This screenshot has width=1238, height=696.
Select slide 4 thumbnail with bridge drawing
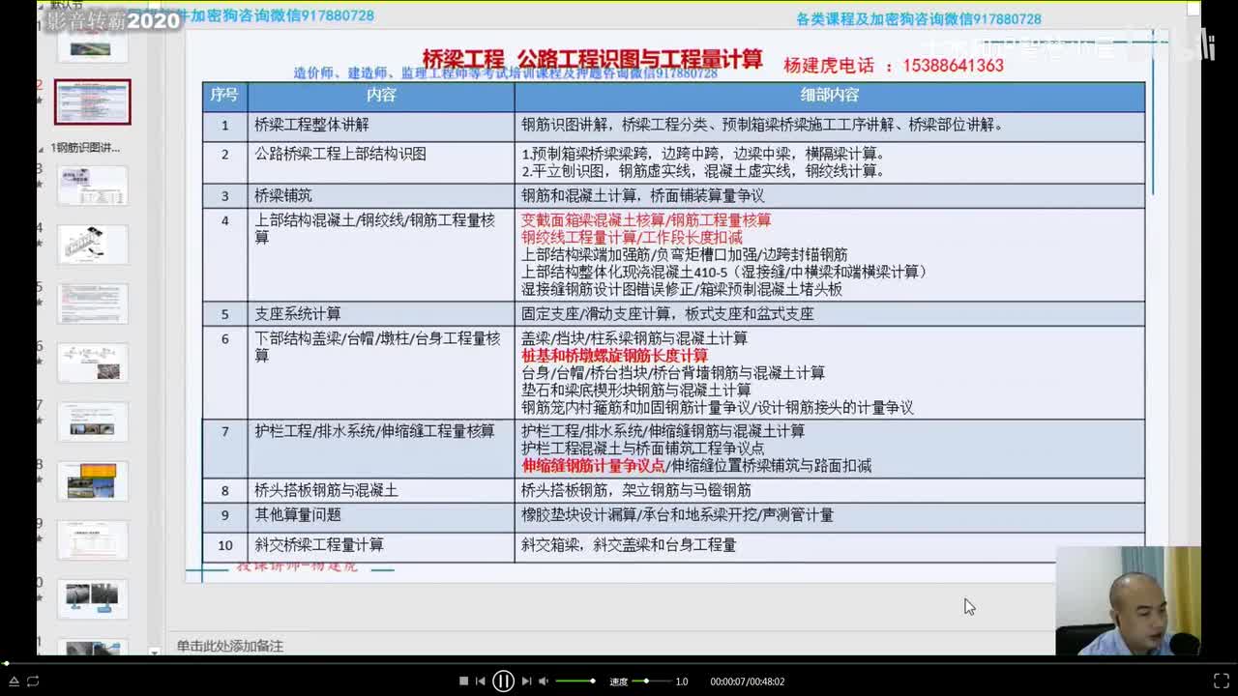92,245
